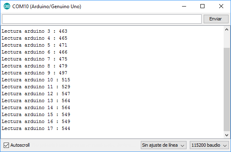Click line 'Lectura arduino 9 : 497'
The image size is (231, 152).
pos(34,73)
